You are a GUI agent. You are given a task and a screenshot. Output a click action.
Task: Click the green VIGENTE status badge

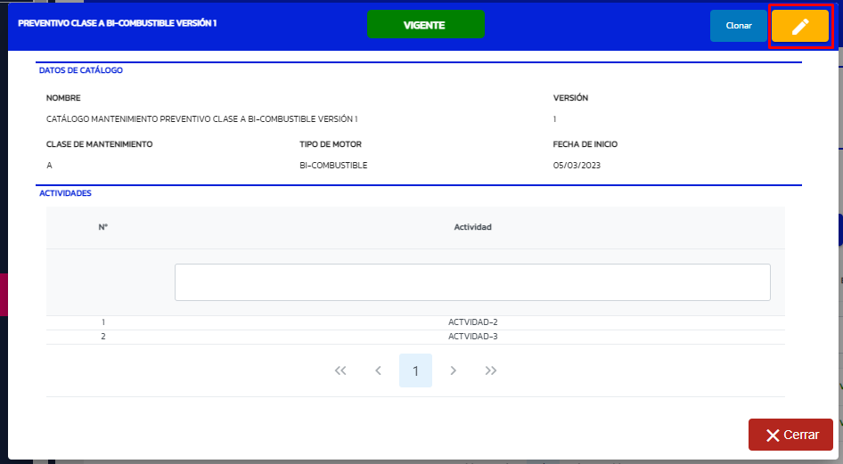tap(425, 25)
